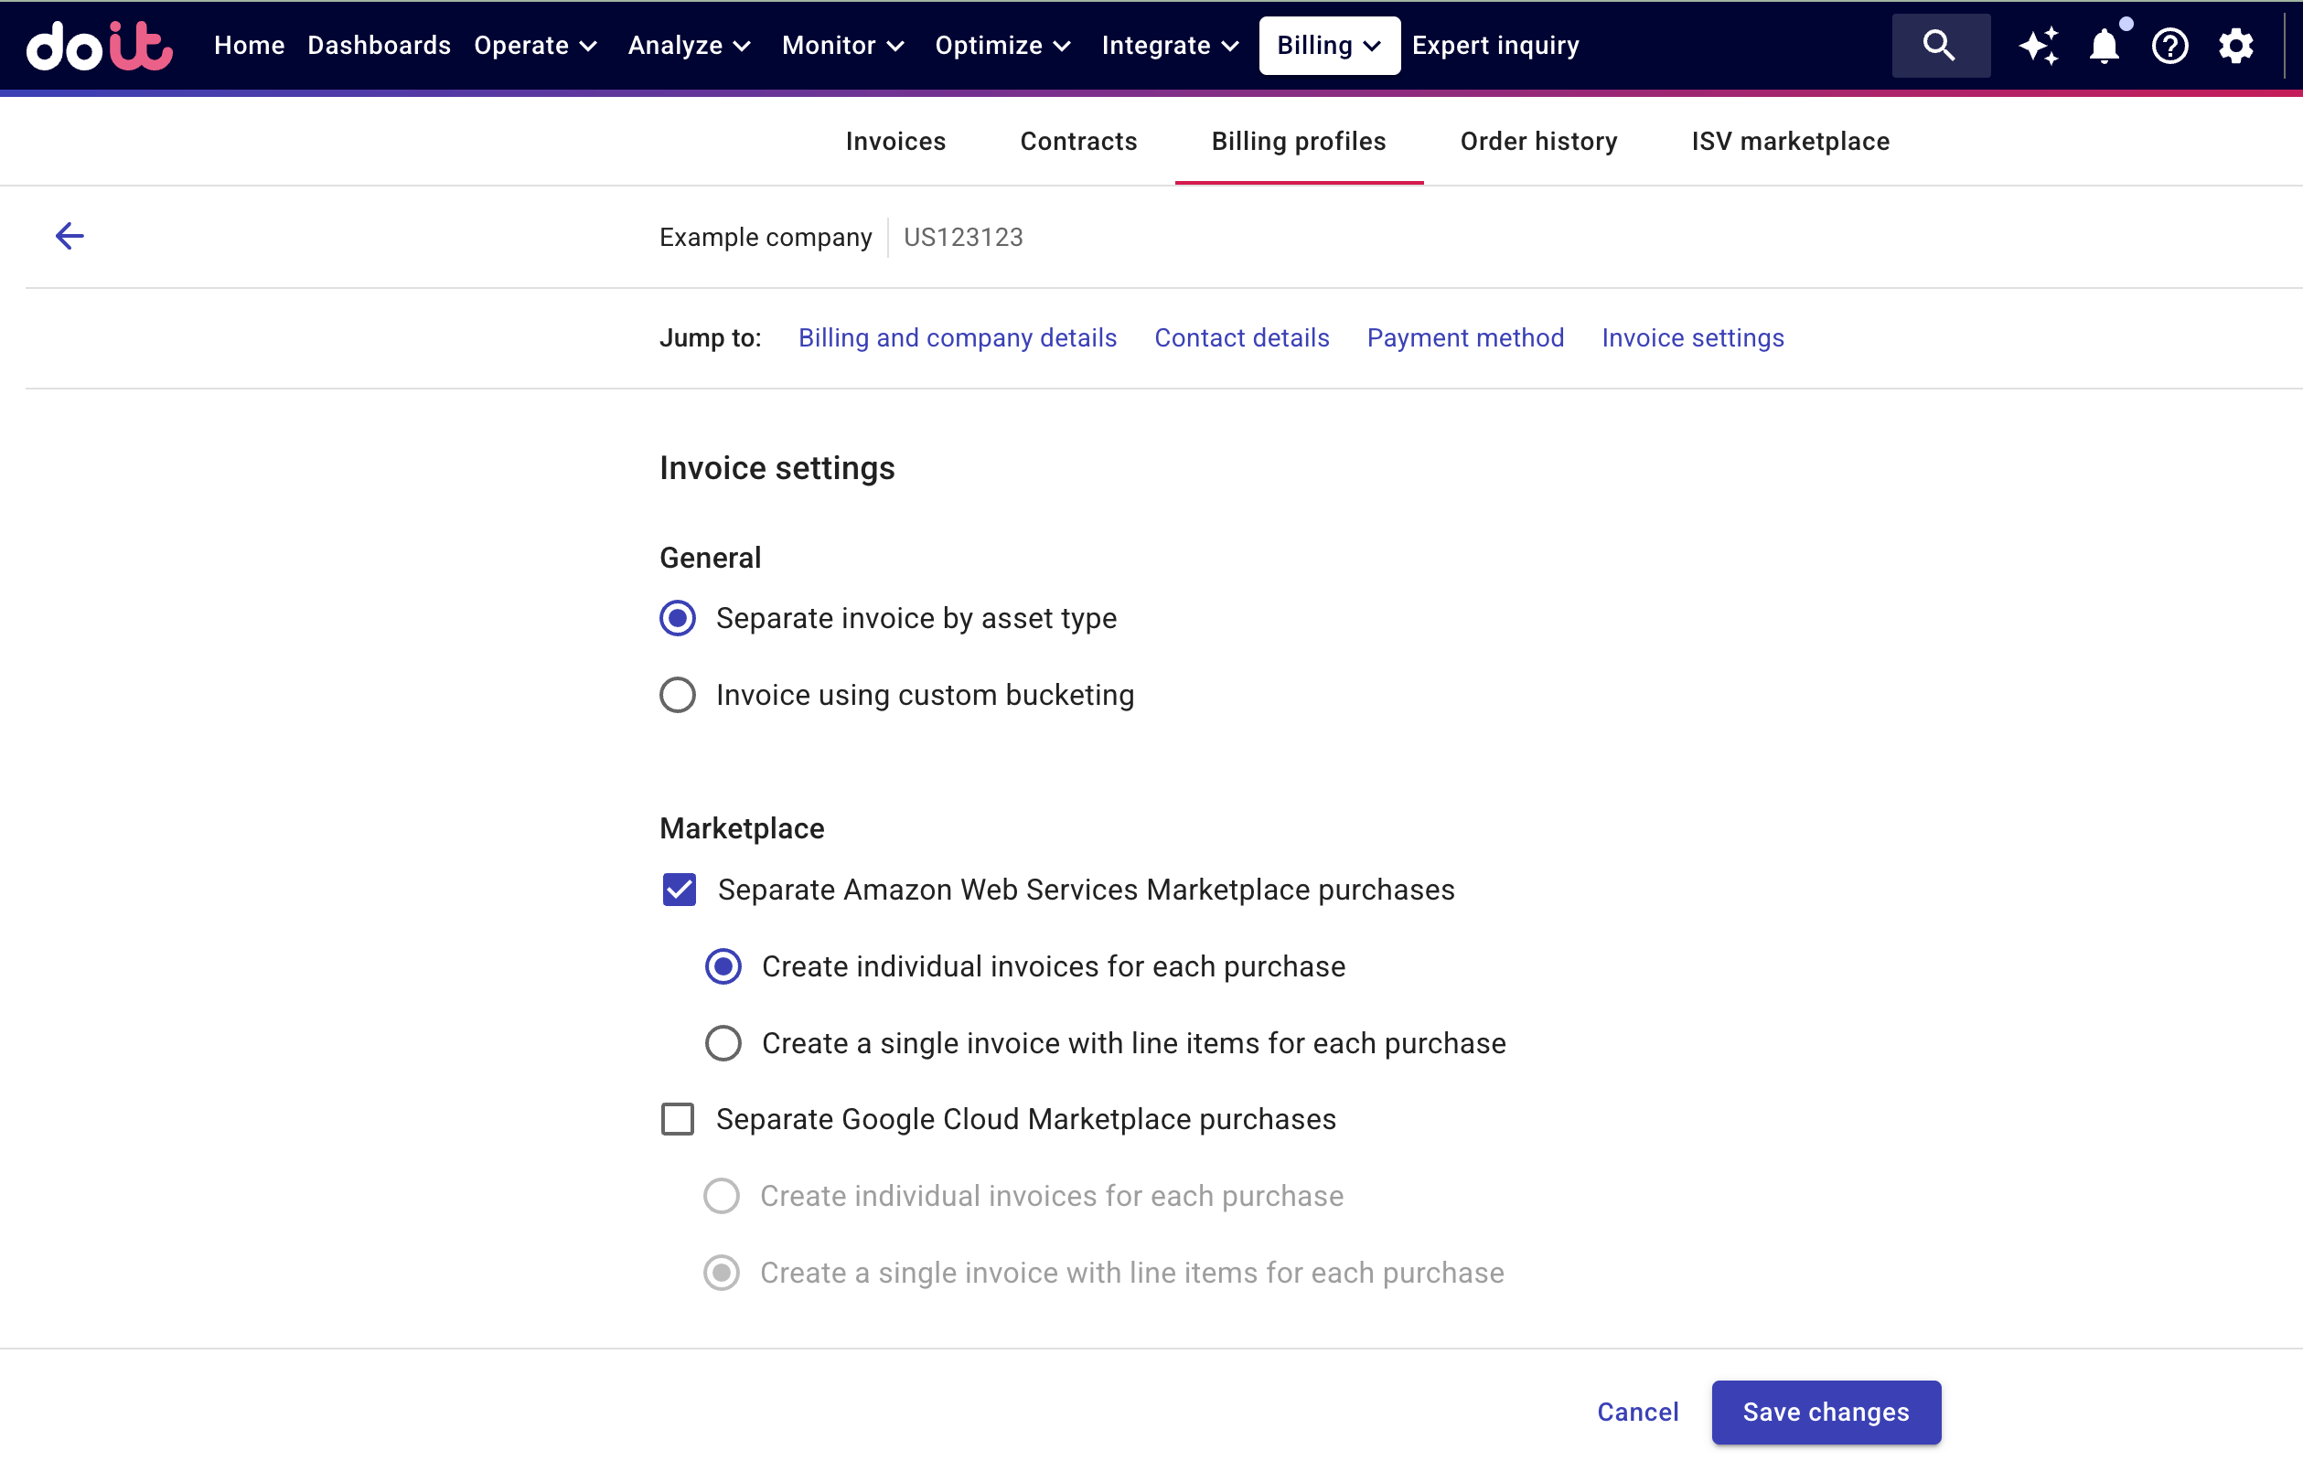Image resolution: width=2303 pixels, height=1461 pixels.
Task: Uncheck Separate Amazon Web Services Marketplace purchases
Action: coord(679,890)
